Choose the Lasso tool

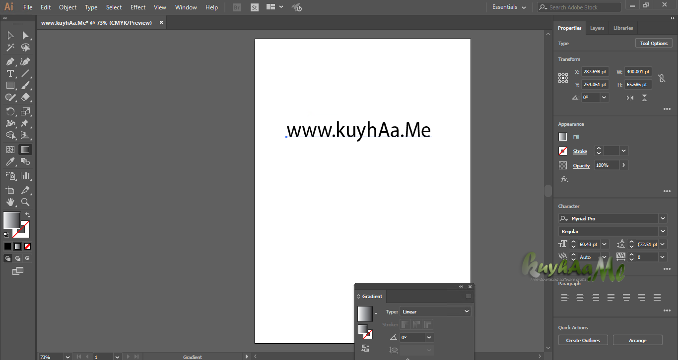[25, 48]
